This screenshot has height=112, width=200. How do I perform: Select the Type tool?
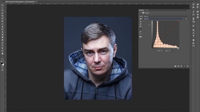point(2,45)
